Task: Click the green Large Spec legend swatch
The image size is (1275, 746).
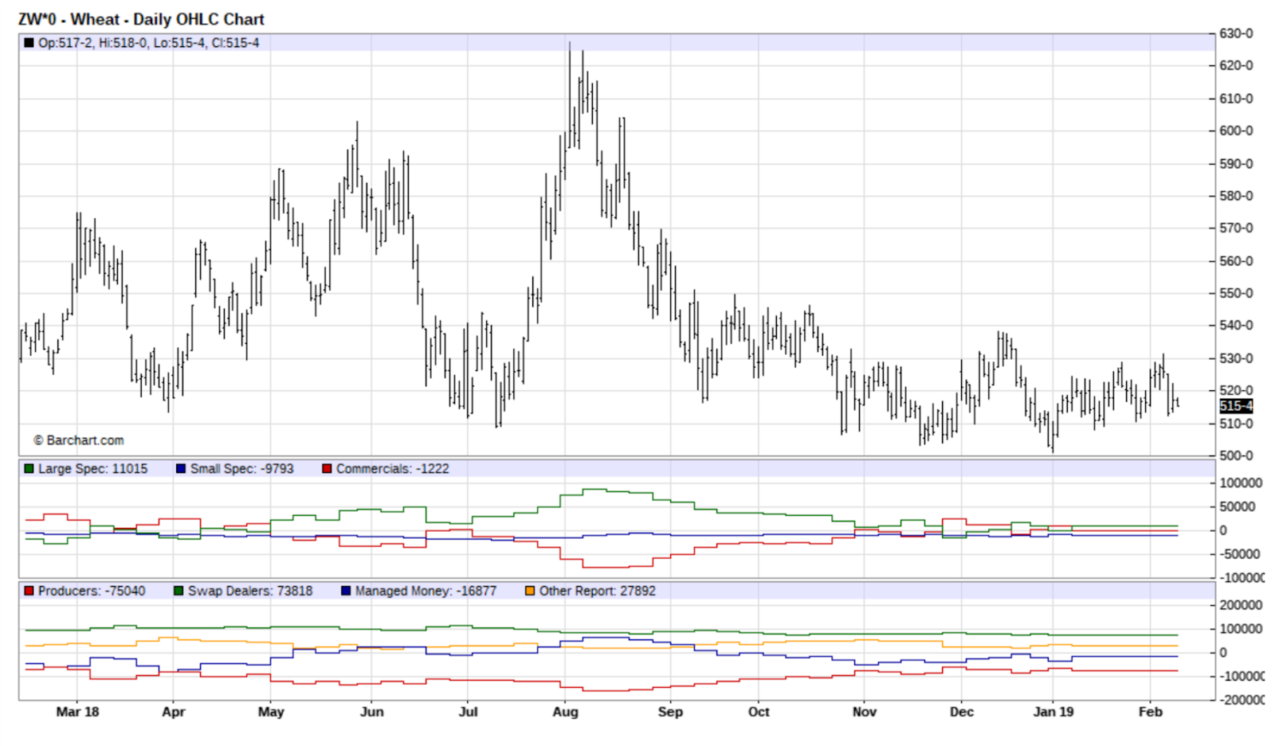Action: click(x=29, y=469)
